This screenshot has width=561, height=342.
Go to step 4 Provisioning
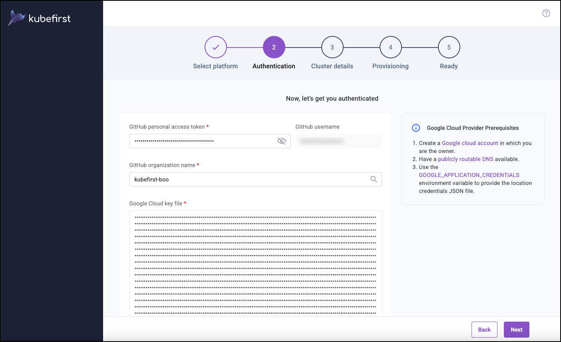pos(390,47)
